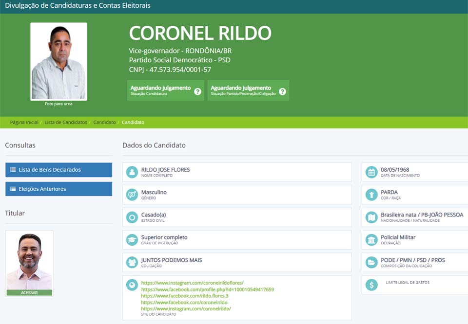Click the building icon beside Policial Militar
The image size is (468, 324).
(371, 240)
